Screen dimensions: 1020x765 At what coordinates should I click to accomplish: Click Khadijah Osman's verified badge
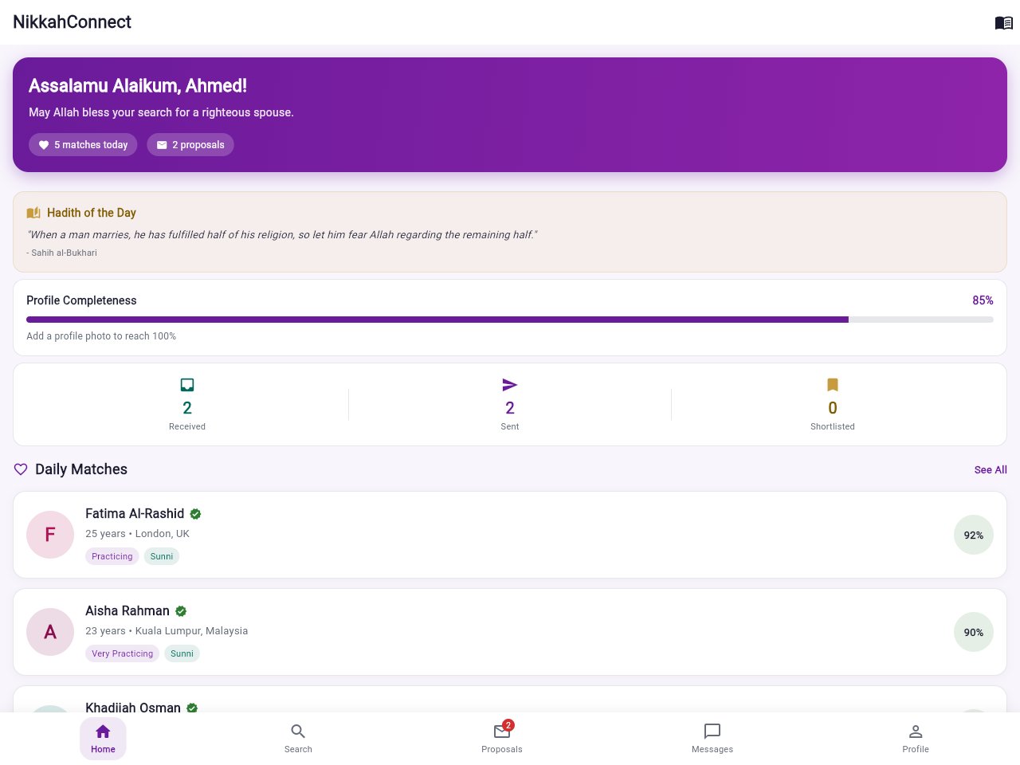[x=192, y=708]
